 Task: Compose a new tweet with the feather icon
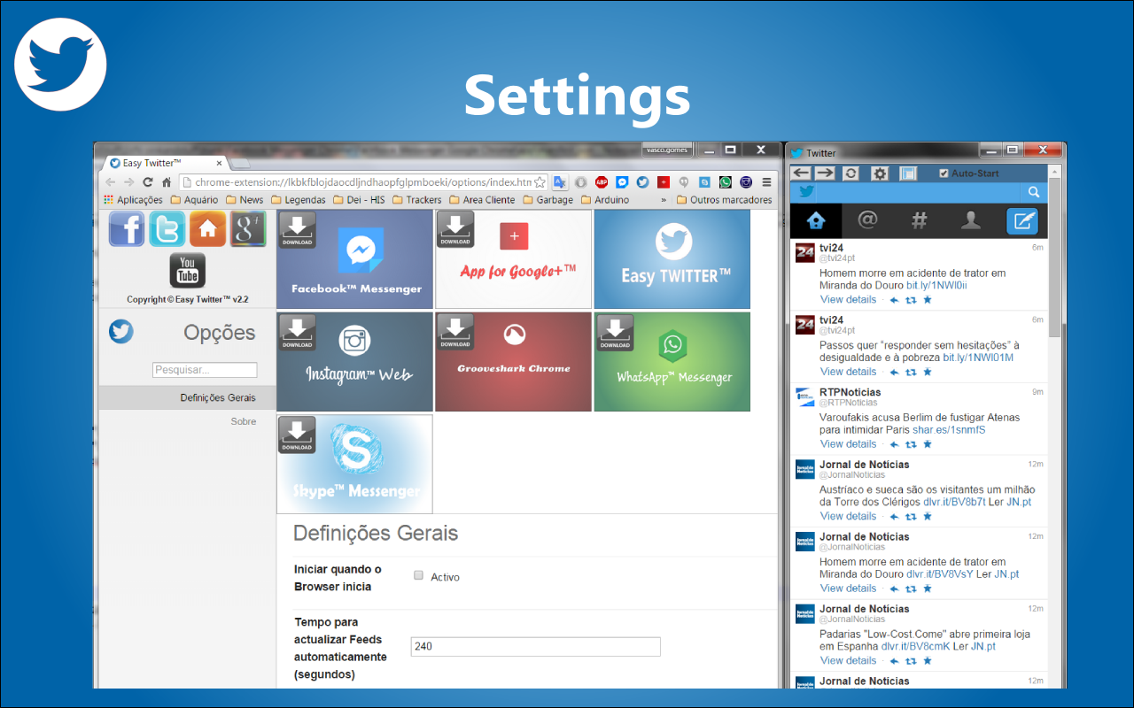[1021, 221]
